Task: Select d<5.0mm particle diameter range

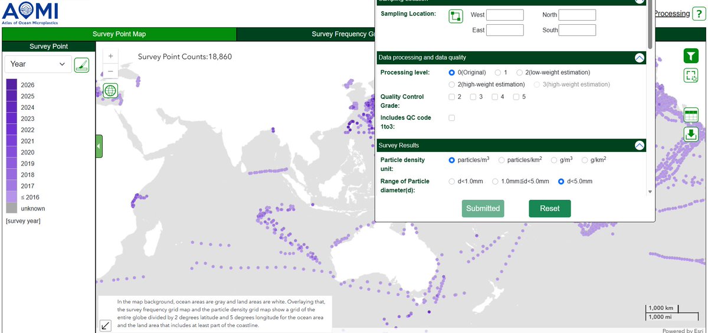Action: pyautogui.click(x=561, y=182)
